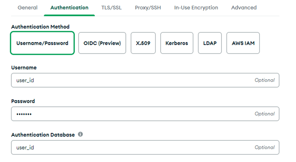Select Username/Password authentication method
Screen dimensions: 296x162
coord(42,43)
